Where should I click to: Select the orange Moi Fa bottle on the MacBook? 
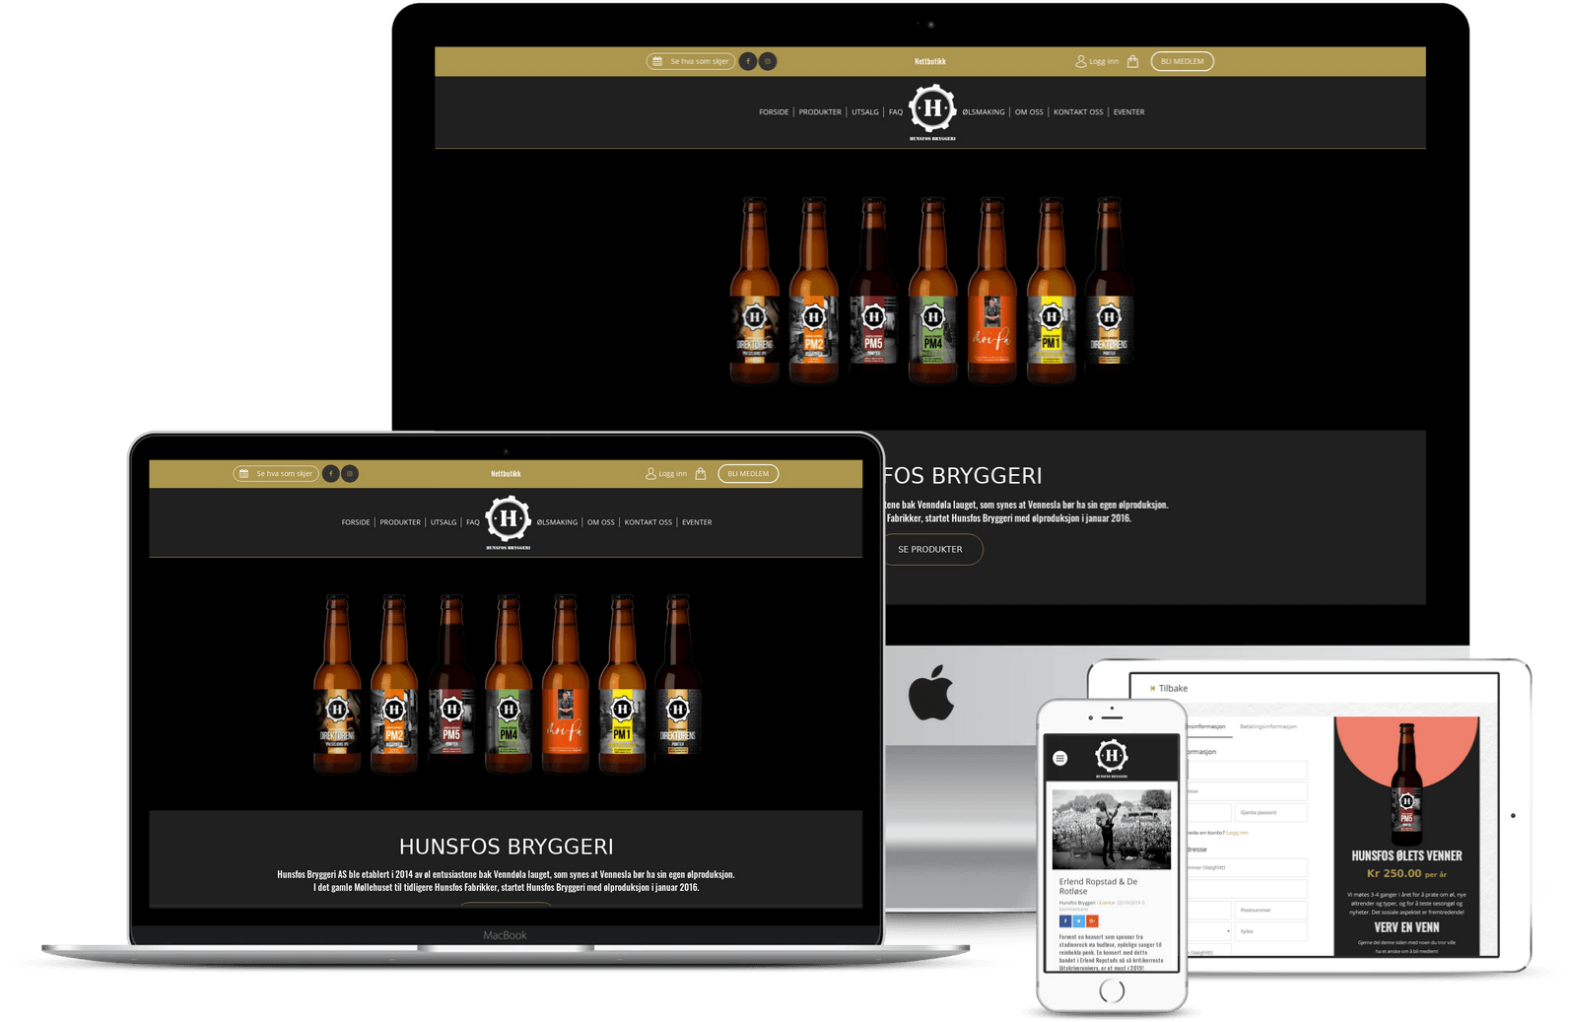pos(566,684)
